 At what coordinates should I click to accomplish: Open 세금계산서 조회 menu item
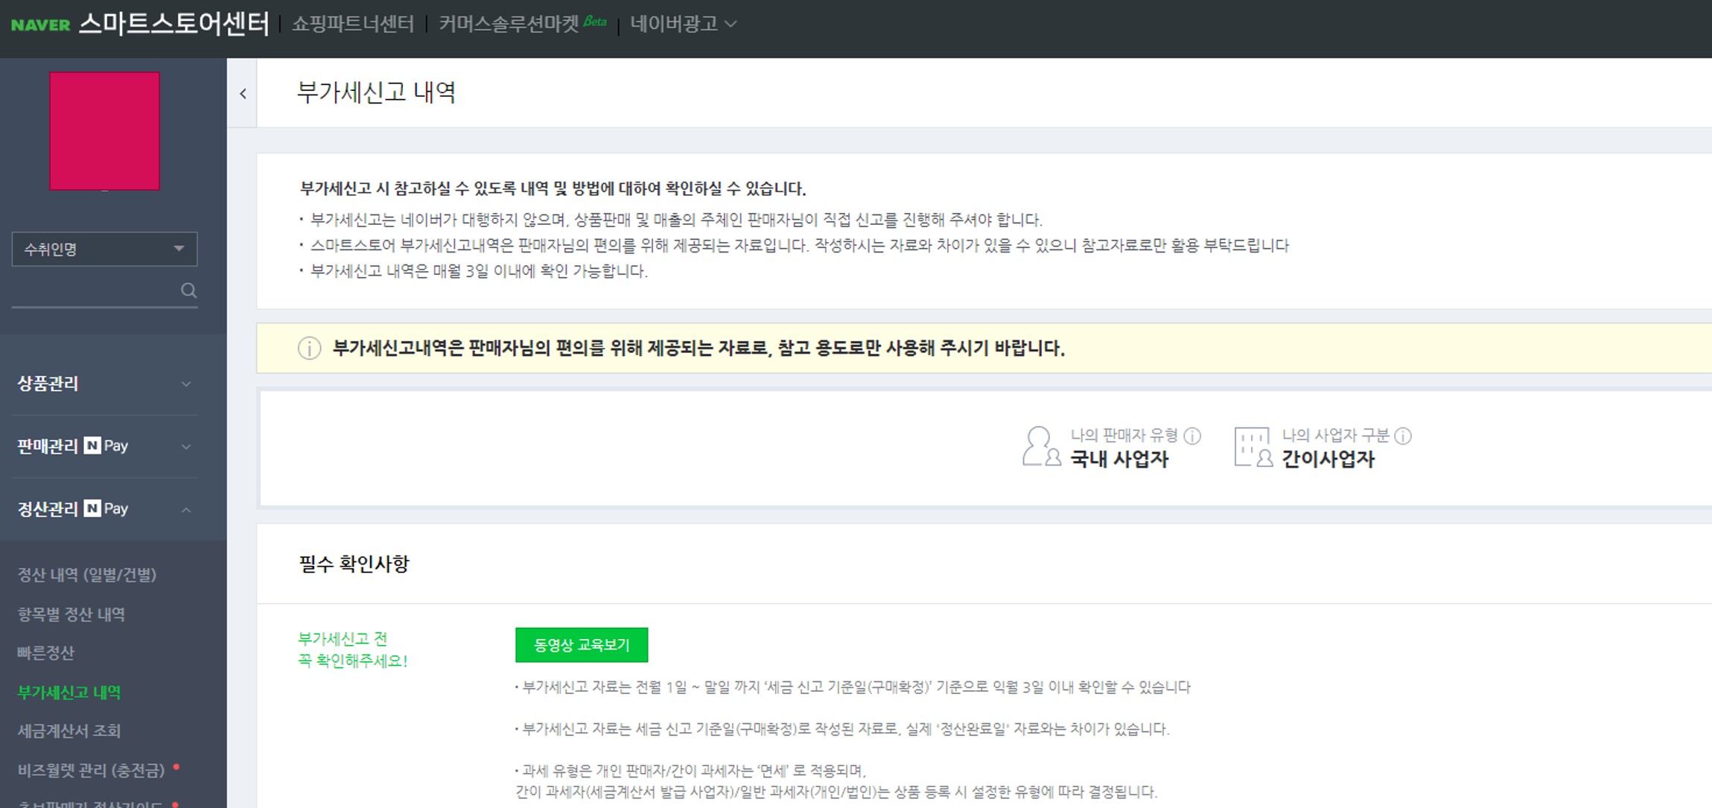coord(69,731)
